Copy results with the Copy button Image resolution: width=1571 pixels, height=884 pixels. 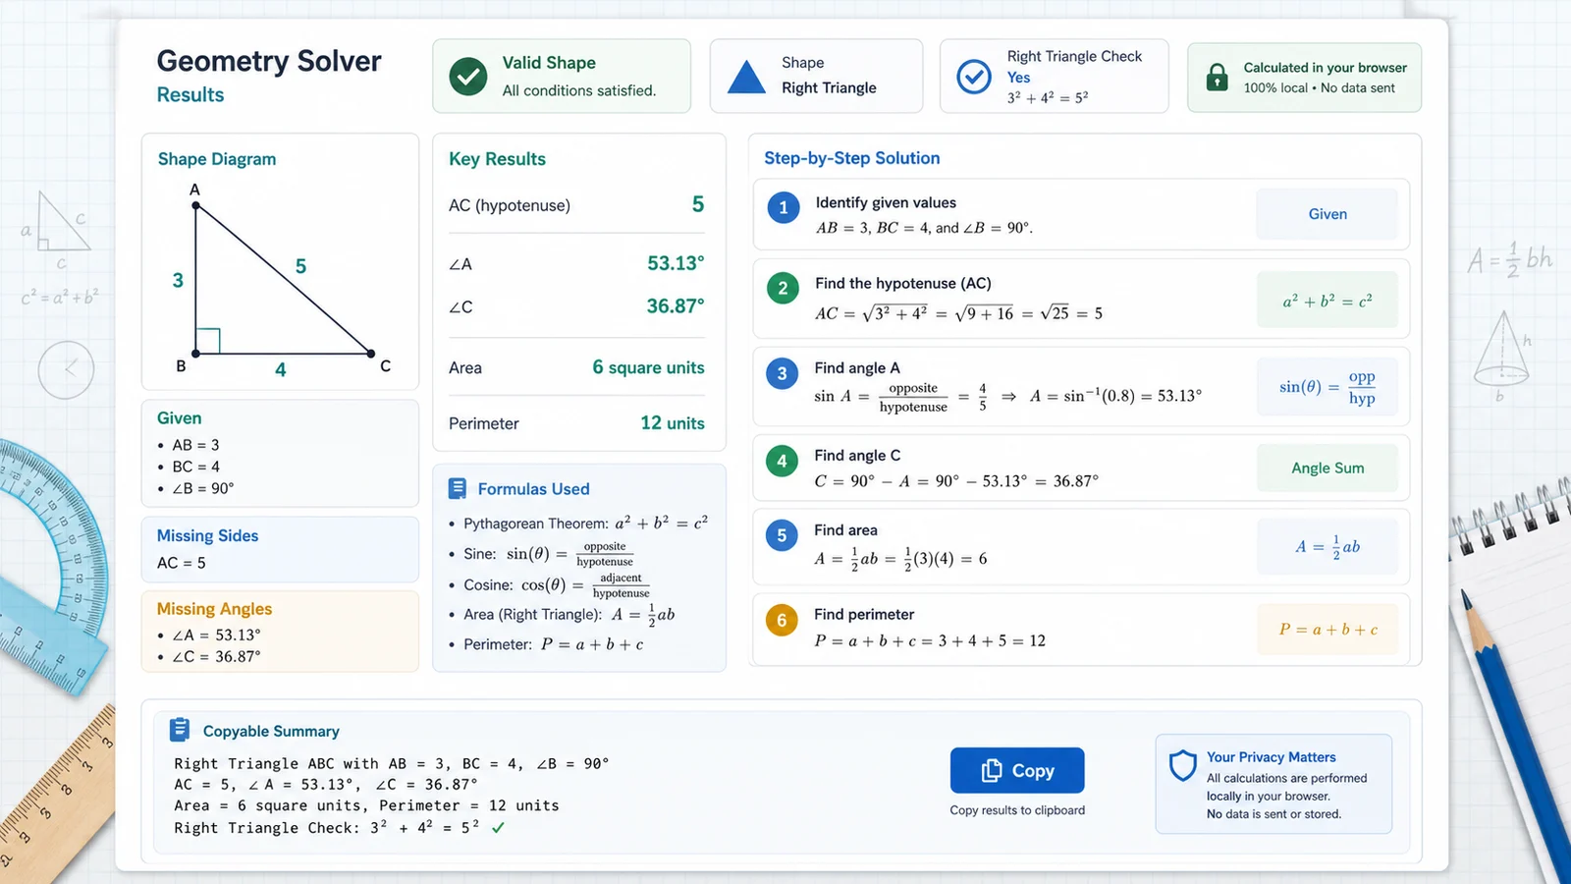(x=1017, y=770)
